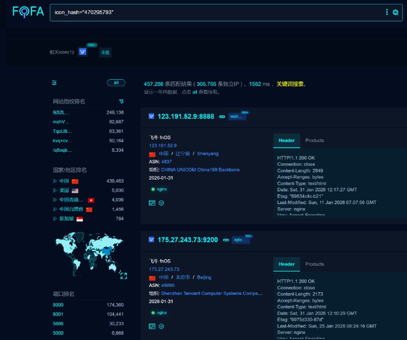
Task: Click the sort/filter icon above the sidebar
Action: pos(53,83)
